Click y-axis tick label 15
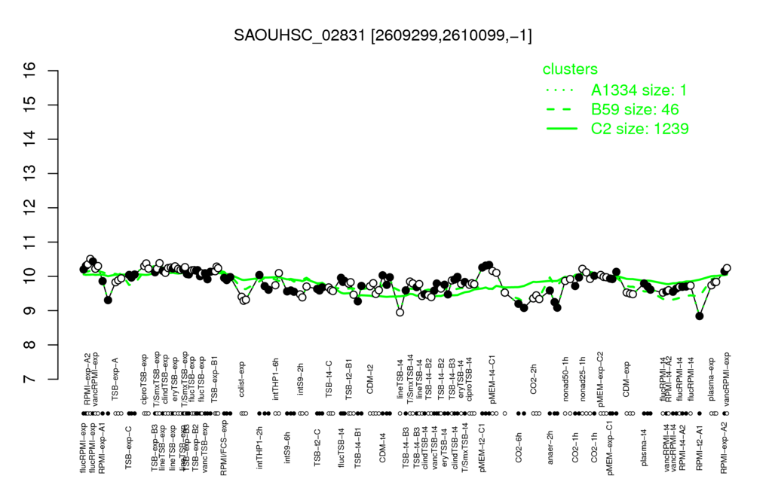Viewport: 772px width, 482px height. pyautogui.click(x=30, y=105)
